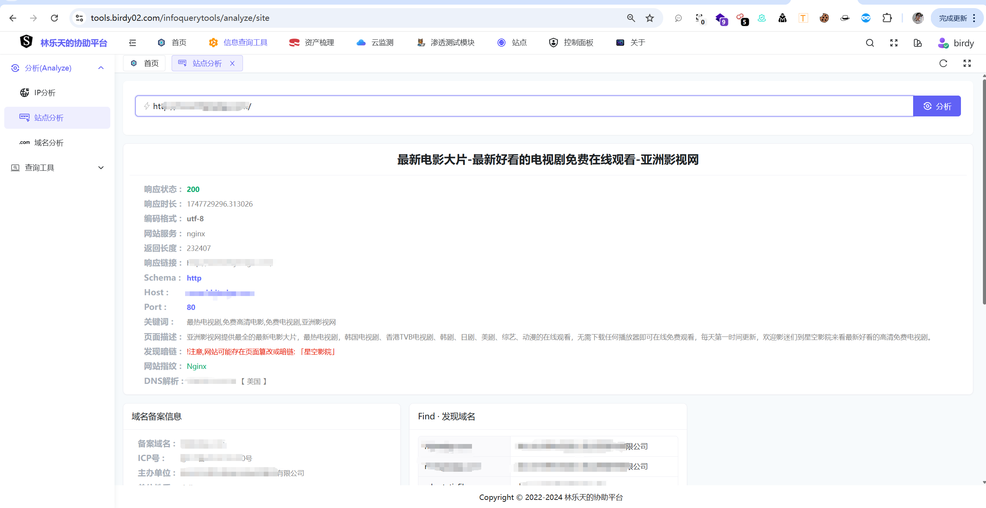This screenshot has width=986, height=508.
Task: Click the theme layout icon beside birdy
Action: (x=917, y=43)
